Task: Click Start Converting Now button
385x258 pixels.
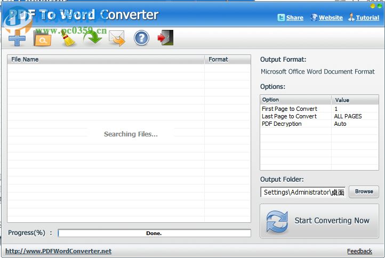Action: 319,221
